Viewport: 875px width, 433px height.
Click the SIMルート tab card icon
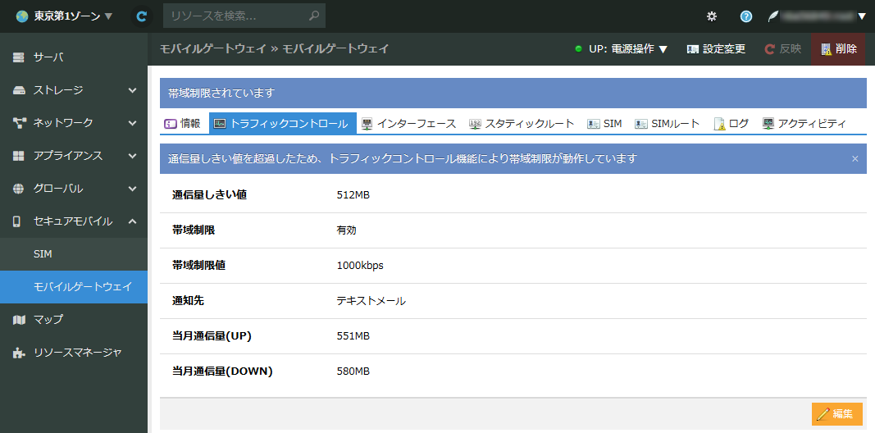[x=641, y=124]
